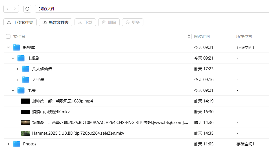This screenshot has height=166, width=269.
Task: Expand the 凡人修仙传 folder
Action: coord(18,69)
